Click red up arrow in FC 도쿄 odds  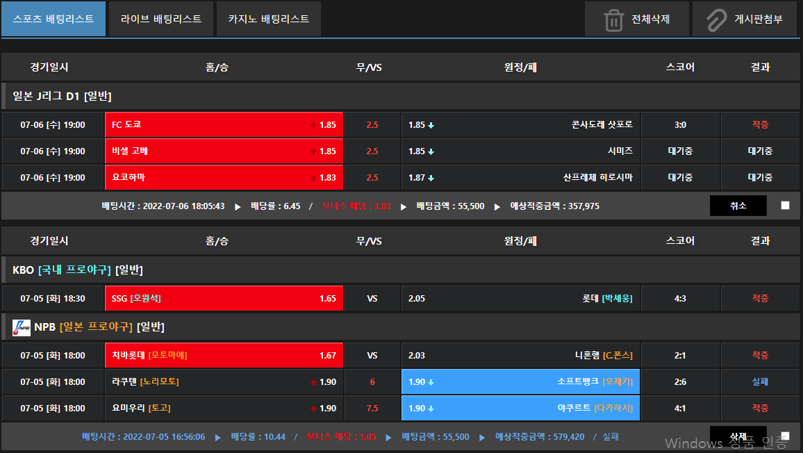(x=313, y=126)
